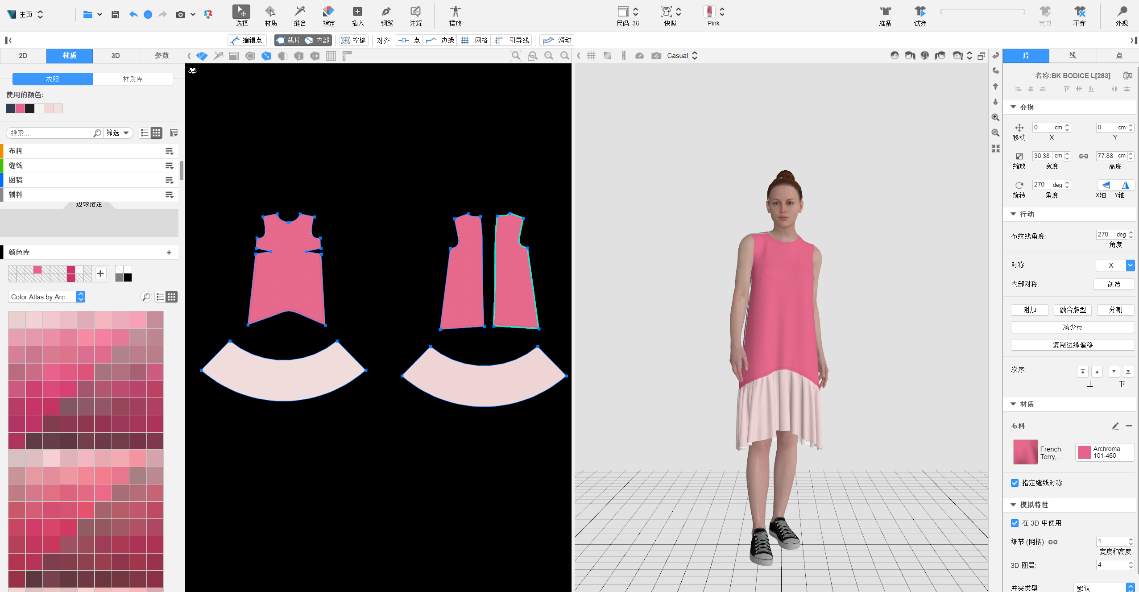Select the 选择 (Select) tool

tap(241, 16)
